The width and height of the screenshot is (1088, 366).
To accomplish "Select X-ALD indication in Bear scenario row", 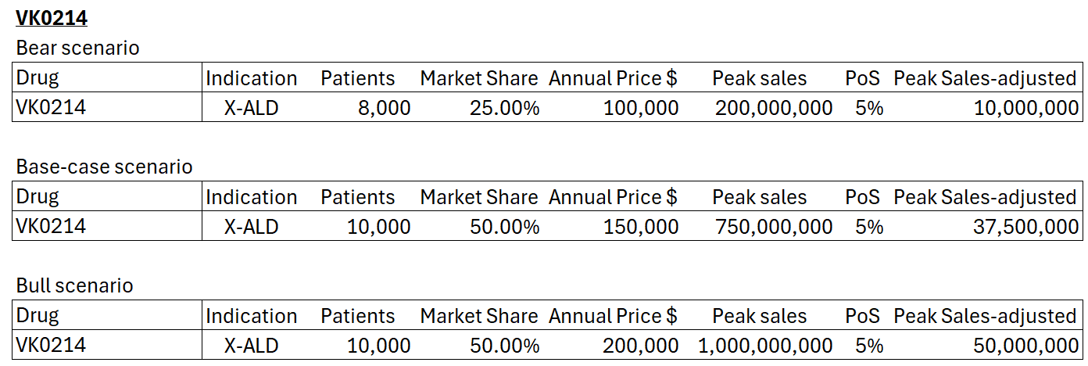I will point(251,108).
